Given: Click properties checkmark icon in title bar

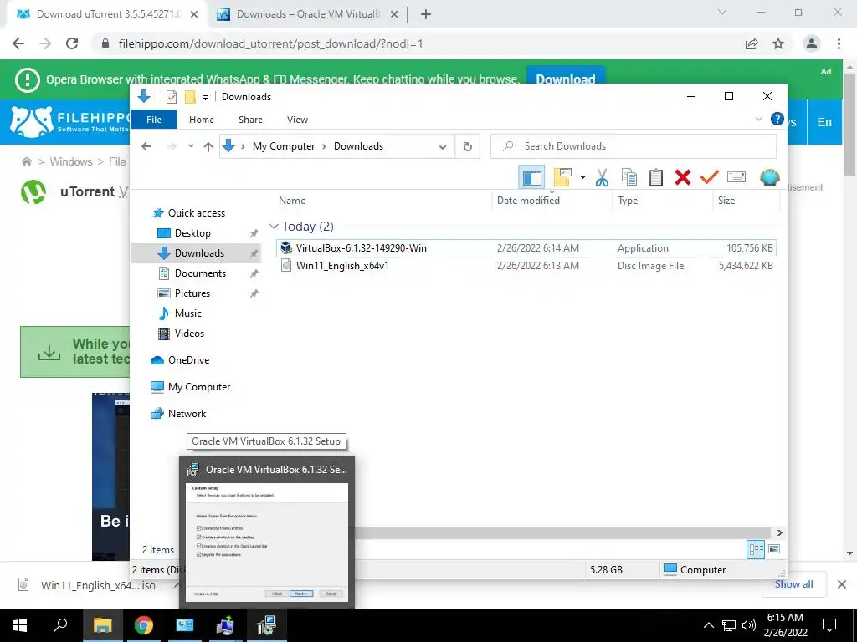Looking at the screenshot, I should (171, 97).
